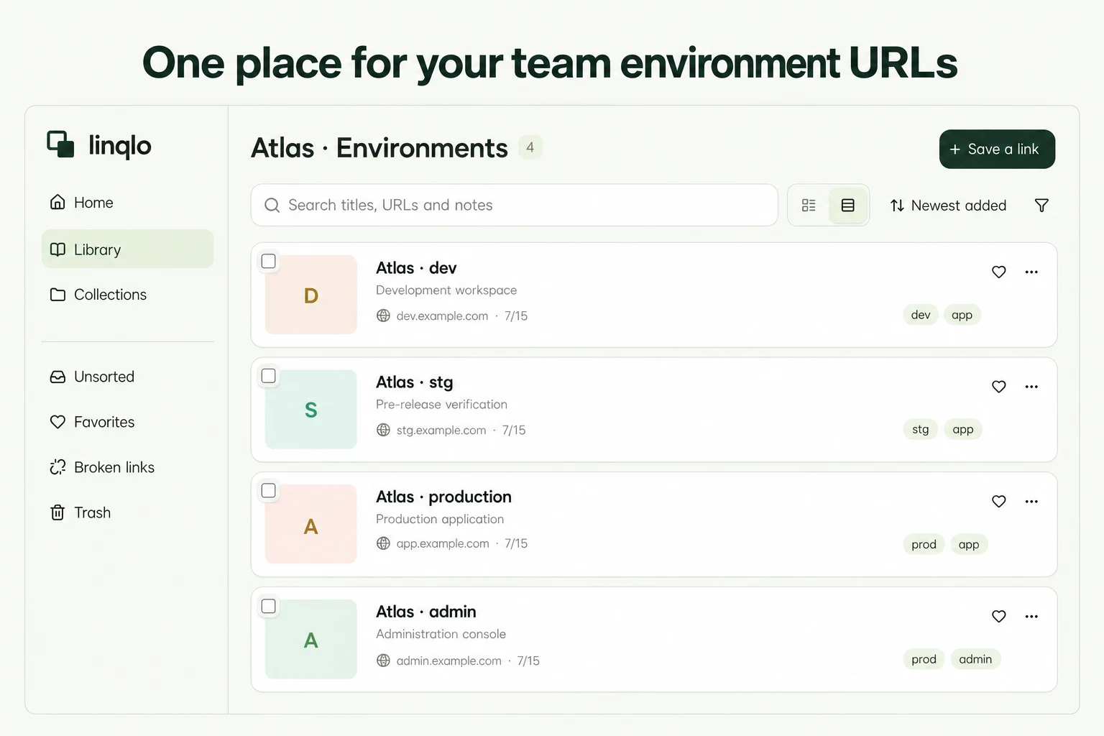This screenshot has width=1104, height=736.
Task: Favorite the Atlas · dev link
Action: [998, 272]
